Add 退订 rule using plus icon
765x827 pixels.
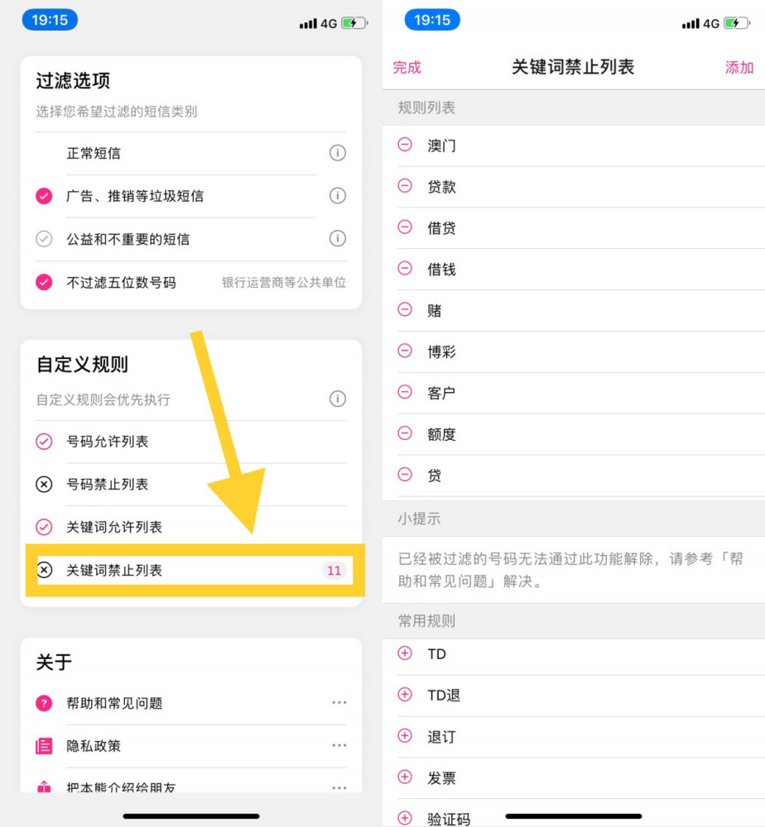coord(405,736)
